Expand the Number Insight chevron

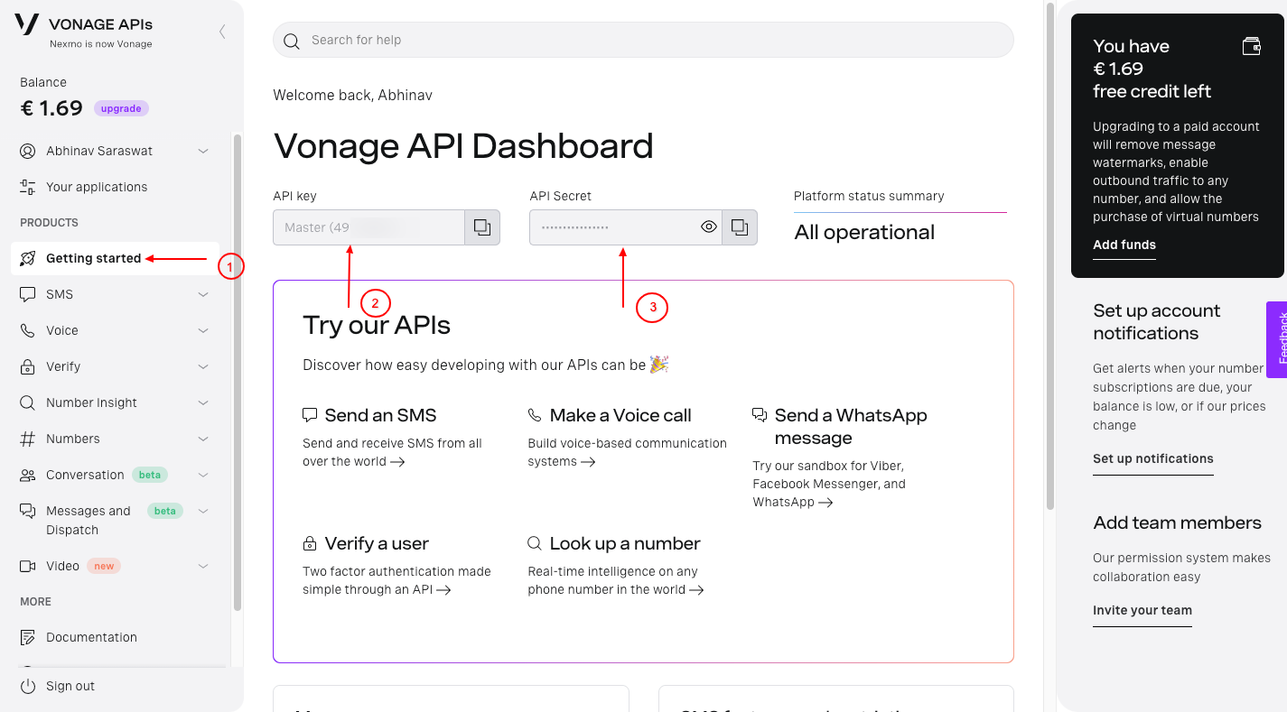(x=203, y=402)
